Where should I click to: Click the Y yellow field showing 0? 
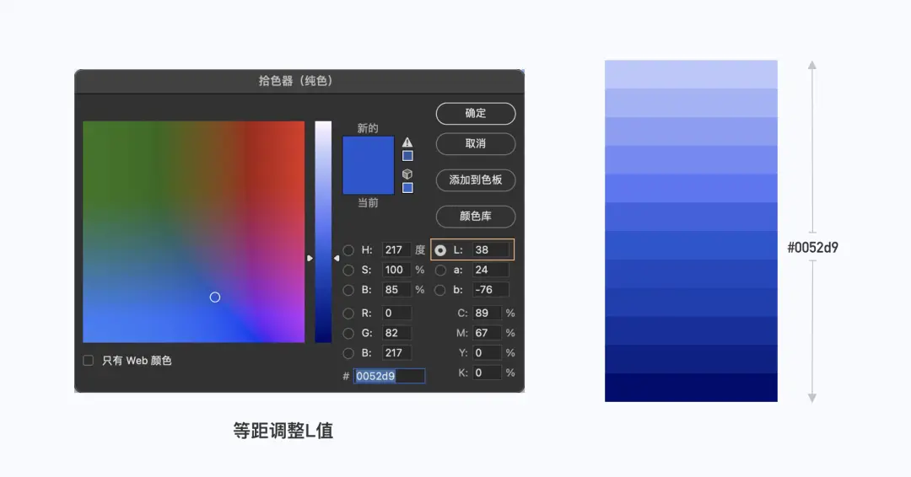click(x=487, y=353)
